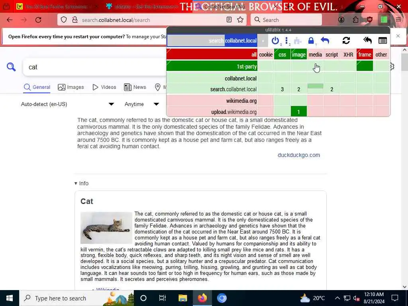Revert all temporary changes with double-arrow icon

[367, 41]
